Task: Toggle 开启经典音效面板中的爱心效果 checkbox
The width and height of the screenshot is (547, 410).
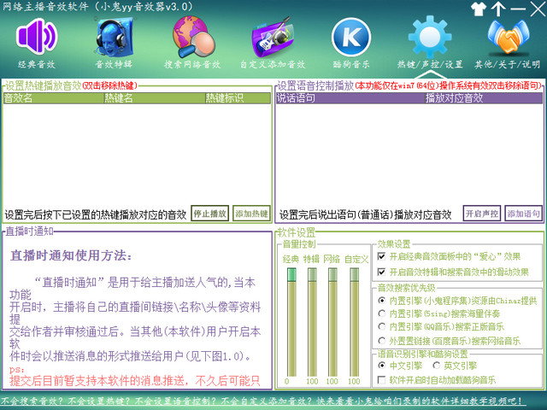Action: pyautogui.click(x=382, y=256)
